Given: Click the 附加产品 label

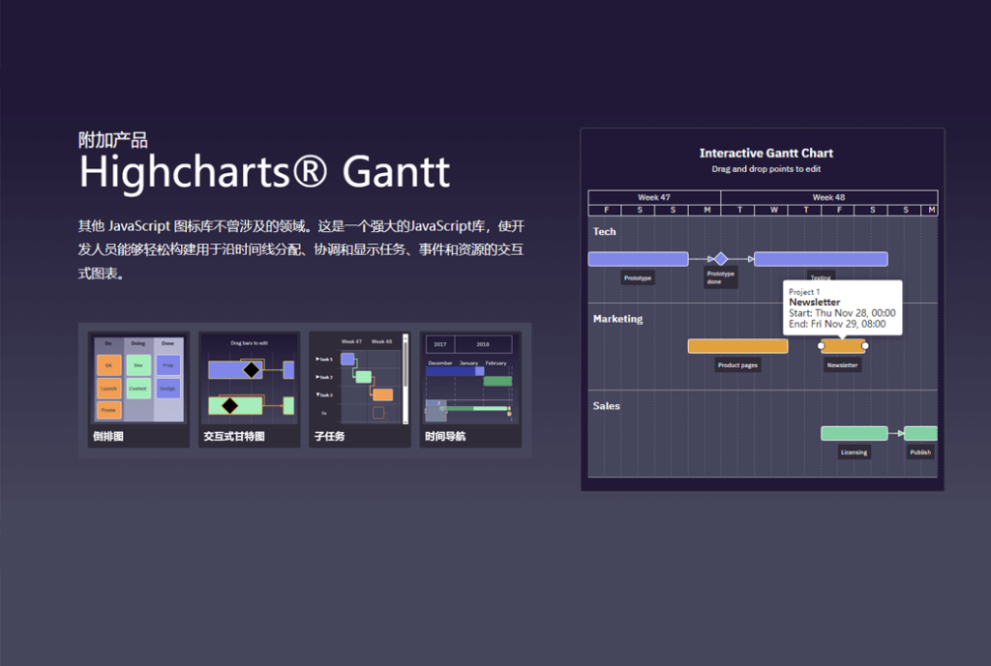Looking at the screenshot, I should (x=113, y=139).
